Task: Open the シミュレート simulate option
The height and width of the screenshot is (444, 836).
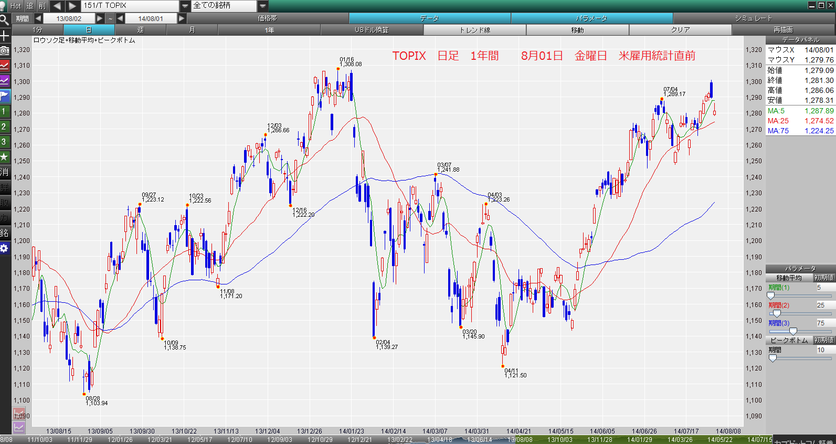Action: 754,18
